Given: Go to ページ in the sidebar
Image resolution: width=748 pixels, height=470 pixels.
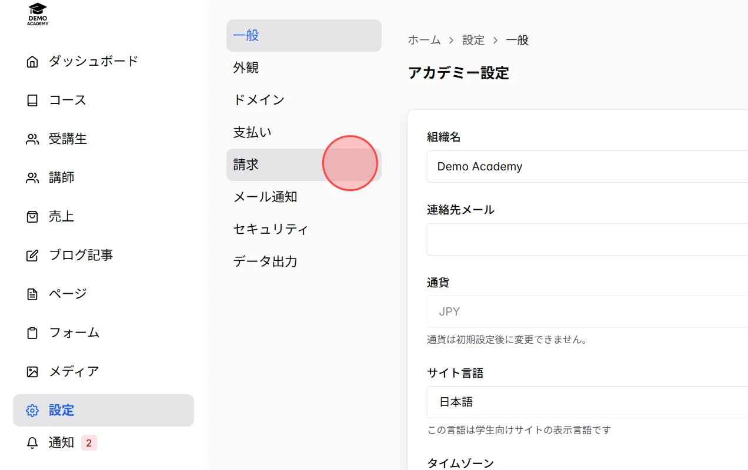Looking at the screenshot, I should [x=103, y=294].
